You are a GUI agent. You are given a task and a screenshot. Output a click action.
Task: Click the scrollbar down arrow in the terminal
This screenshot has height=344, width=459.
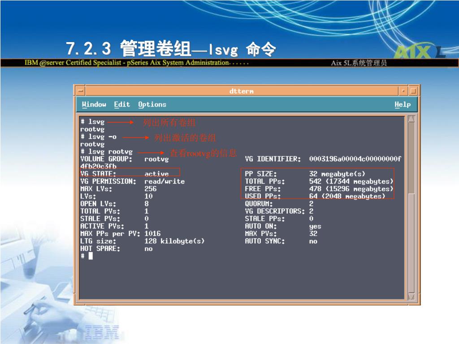pos(411,297)
